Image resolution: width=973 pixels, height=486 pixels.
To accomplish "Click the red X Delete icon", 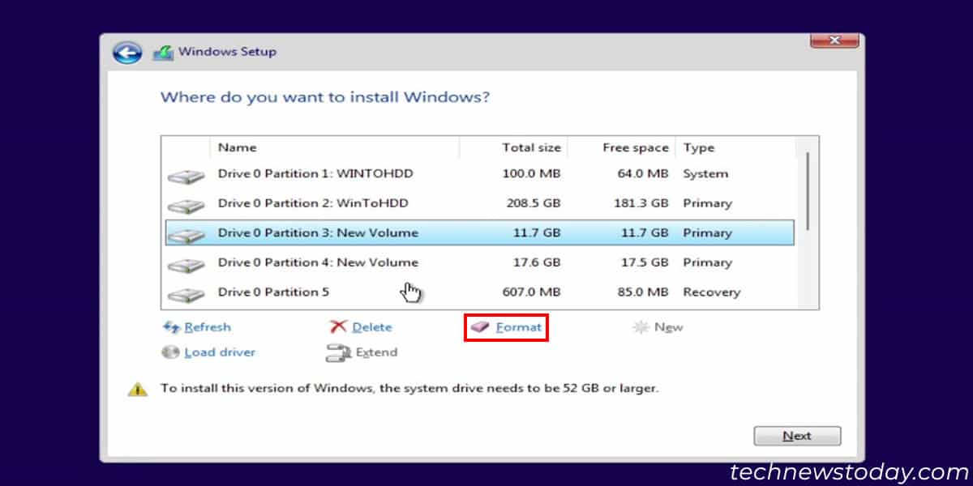I will (x=340, y=326).
